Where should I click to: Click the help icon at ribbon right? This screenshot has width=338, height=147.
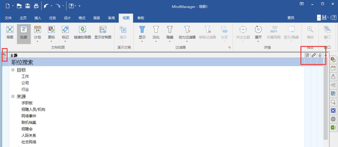coord(334,18)
